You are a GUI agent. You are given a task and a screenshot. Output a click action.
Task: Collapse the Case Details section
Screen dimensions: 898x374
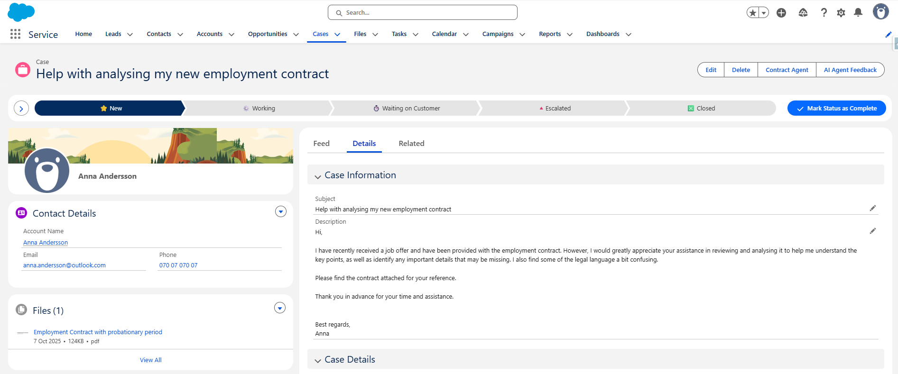pos(318,360)
